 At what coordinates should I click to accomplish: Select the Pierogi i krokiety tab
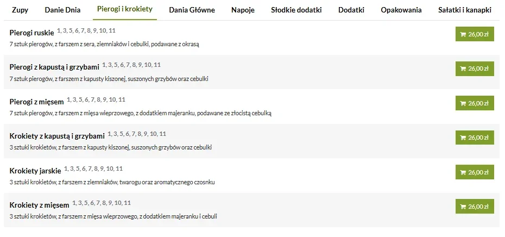(x=124, y=10)
